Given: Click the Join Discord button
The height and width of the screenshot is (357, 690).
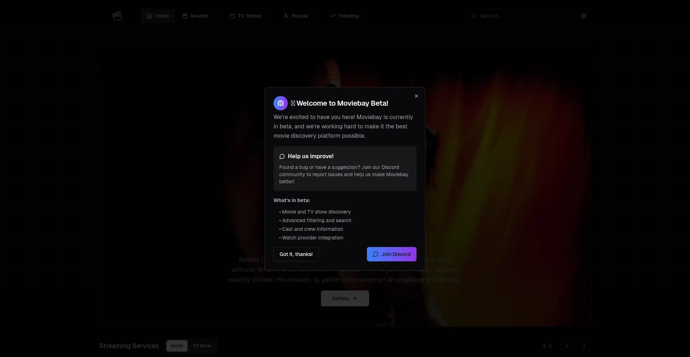Looking at the screenshot, I should click(x=391, y=254).
